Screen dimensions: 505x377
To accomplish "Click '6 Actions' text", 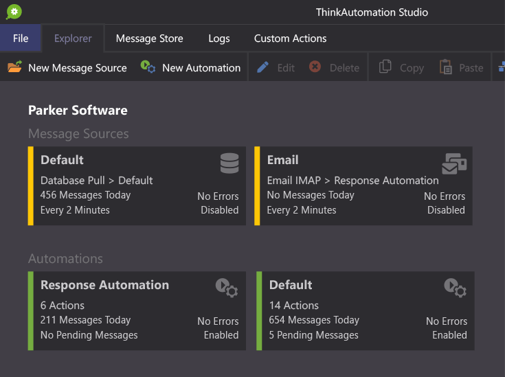I will [62, 305].
